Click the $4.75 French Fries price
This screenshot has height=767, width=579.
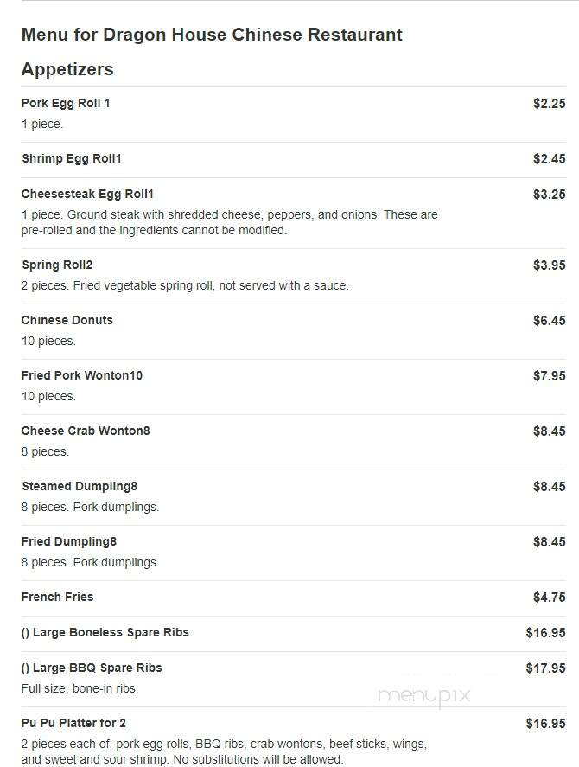549,598
